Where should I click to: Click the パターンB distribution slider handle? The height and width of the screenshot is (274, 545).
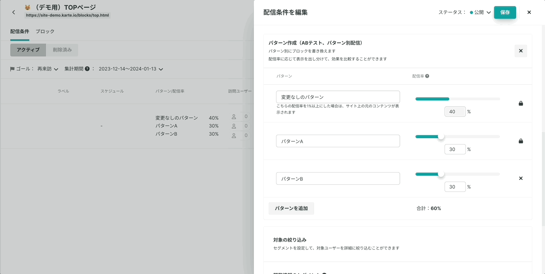(x=441, y=174)
